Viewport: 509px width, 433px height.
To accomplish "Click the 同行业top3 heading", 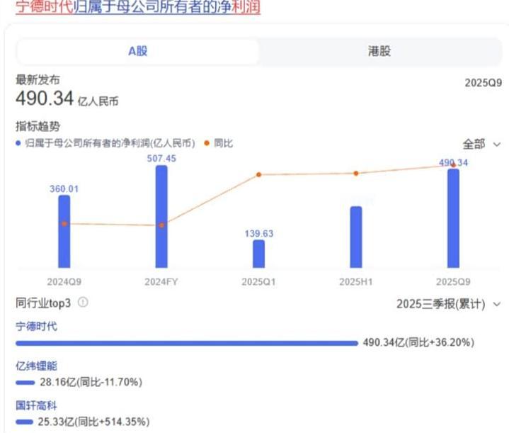I will pos(43,303).
